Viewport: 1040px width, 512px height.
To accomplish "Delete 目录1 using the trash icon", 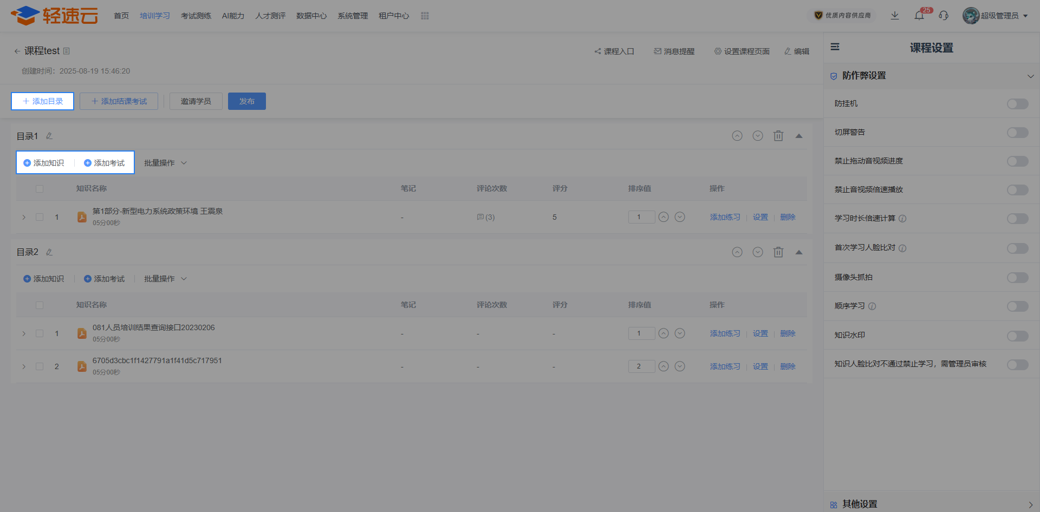I will (x=778, y=136).
